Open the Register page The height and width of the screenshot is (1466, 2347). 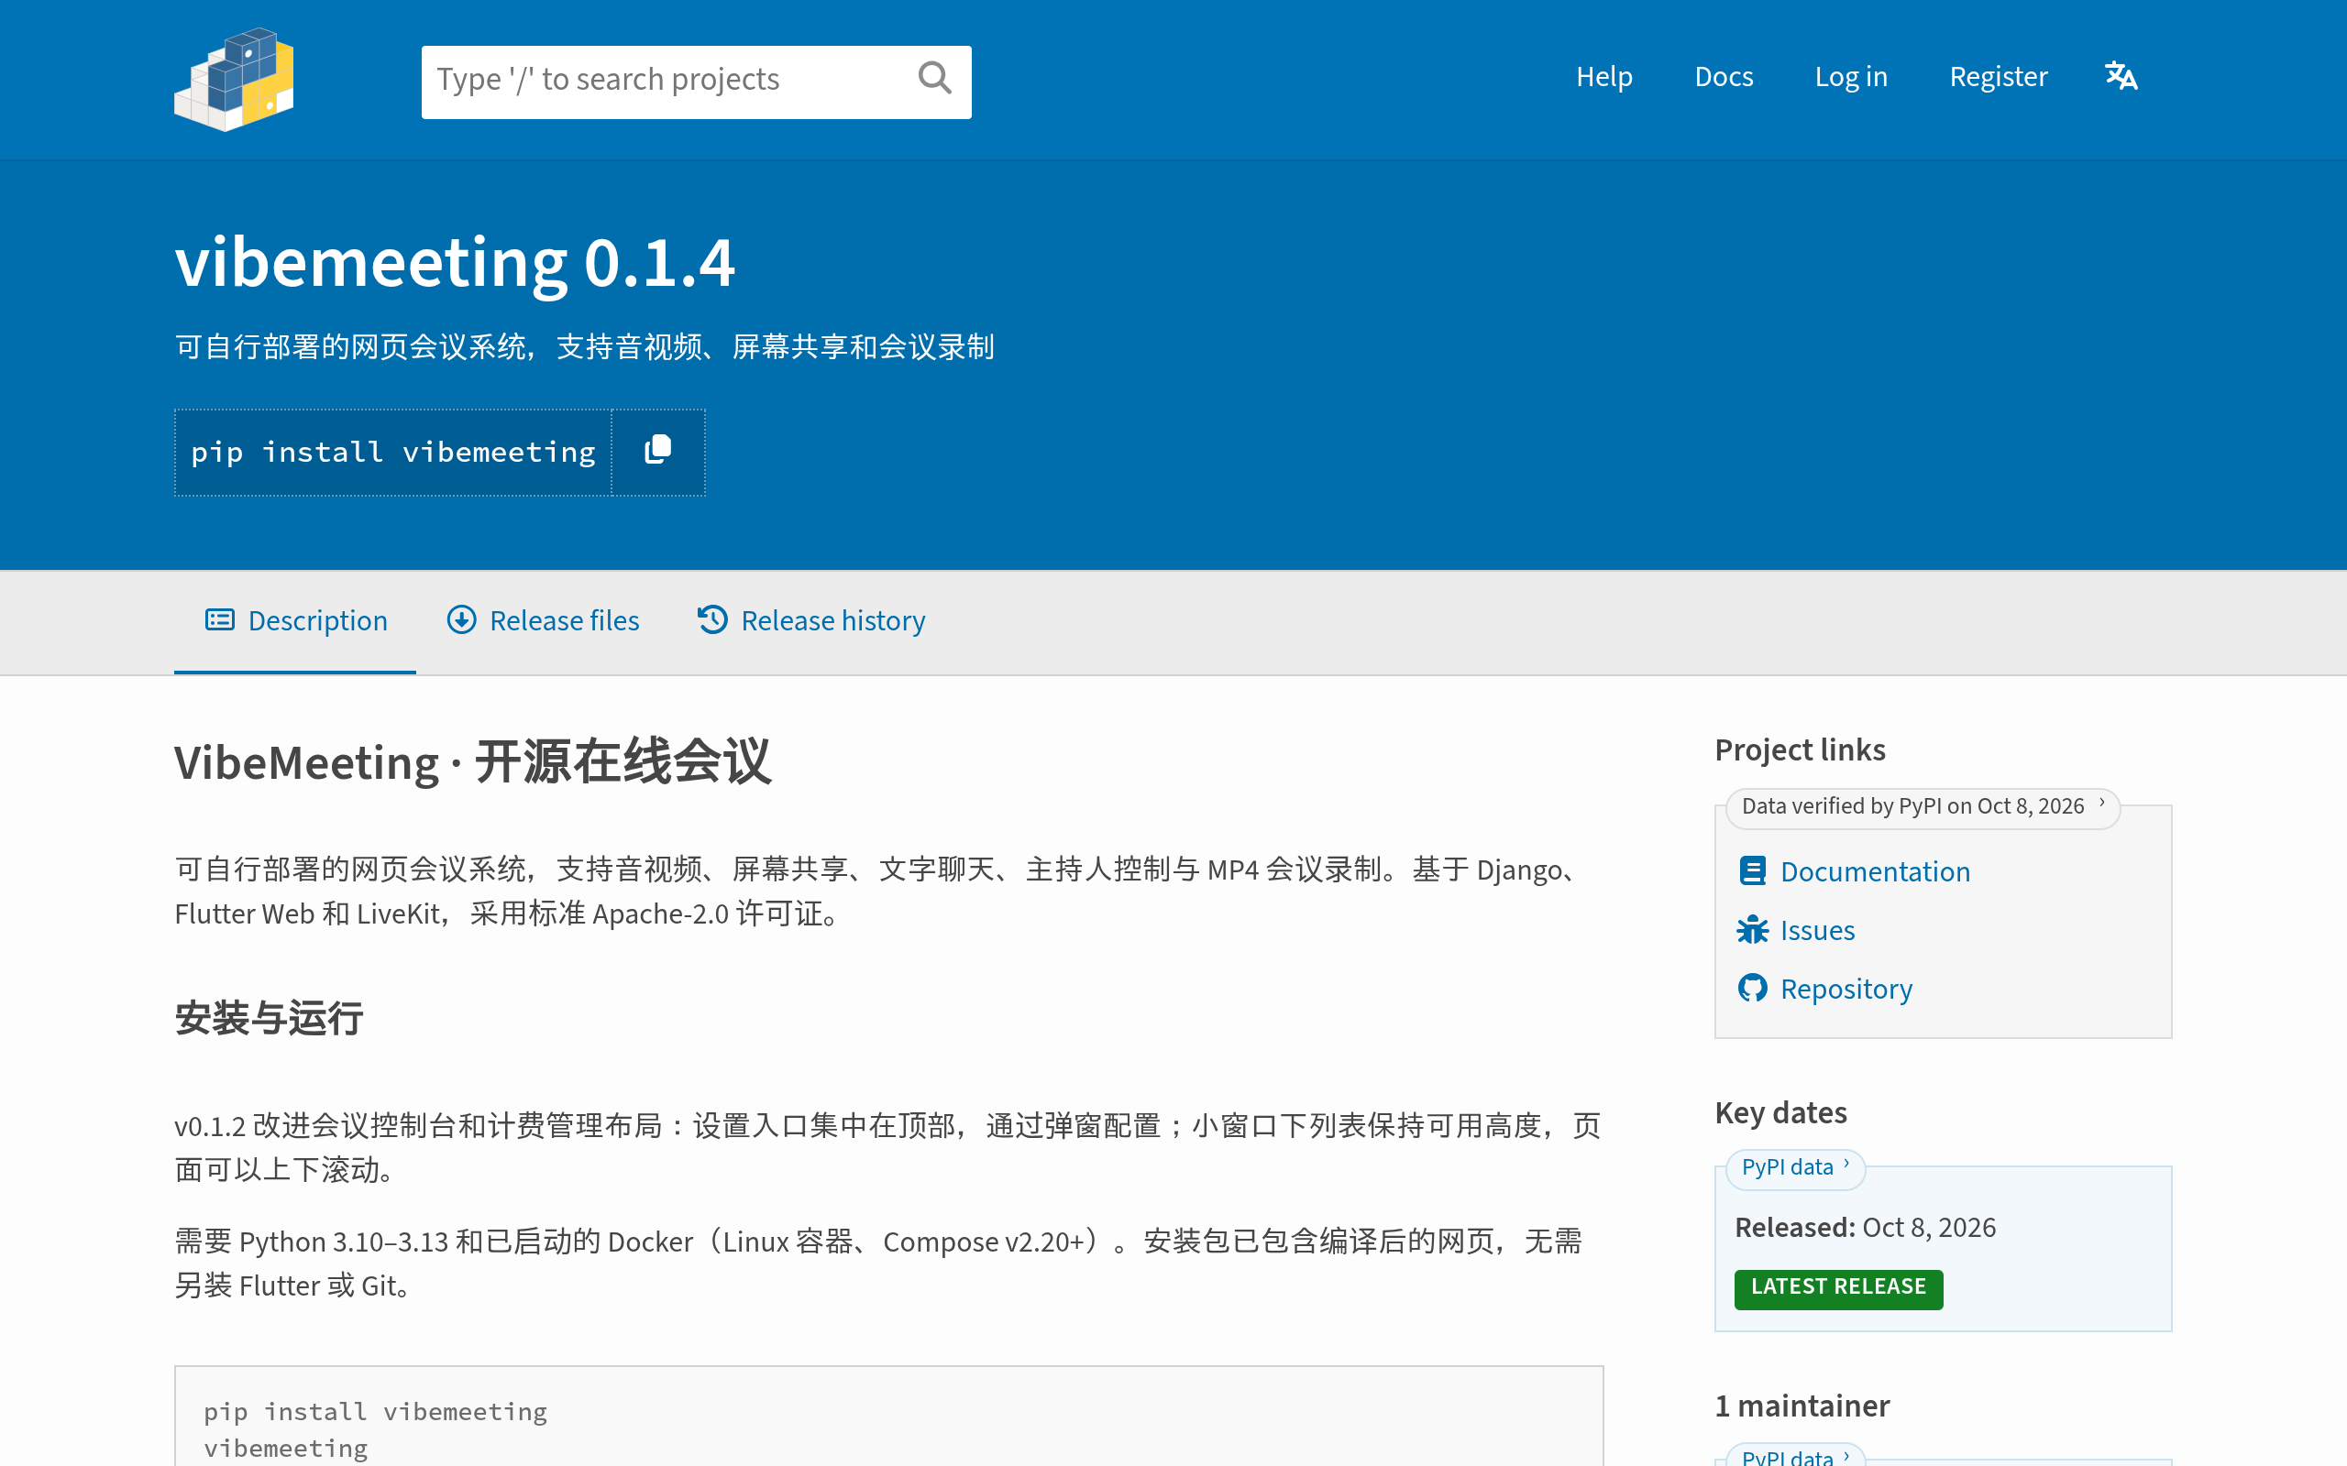coord(1998,77)
